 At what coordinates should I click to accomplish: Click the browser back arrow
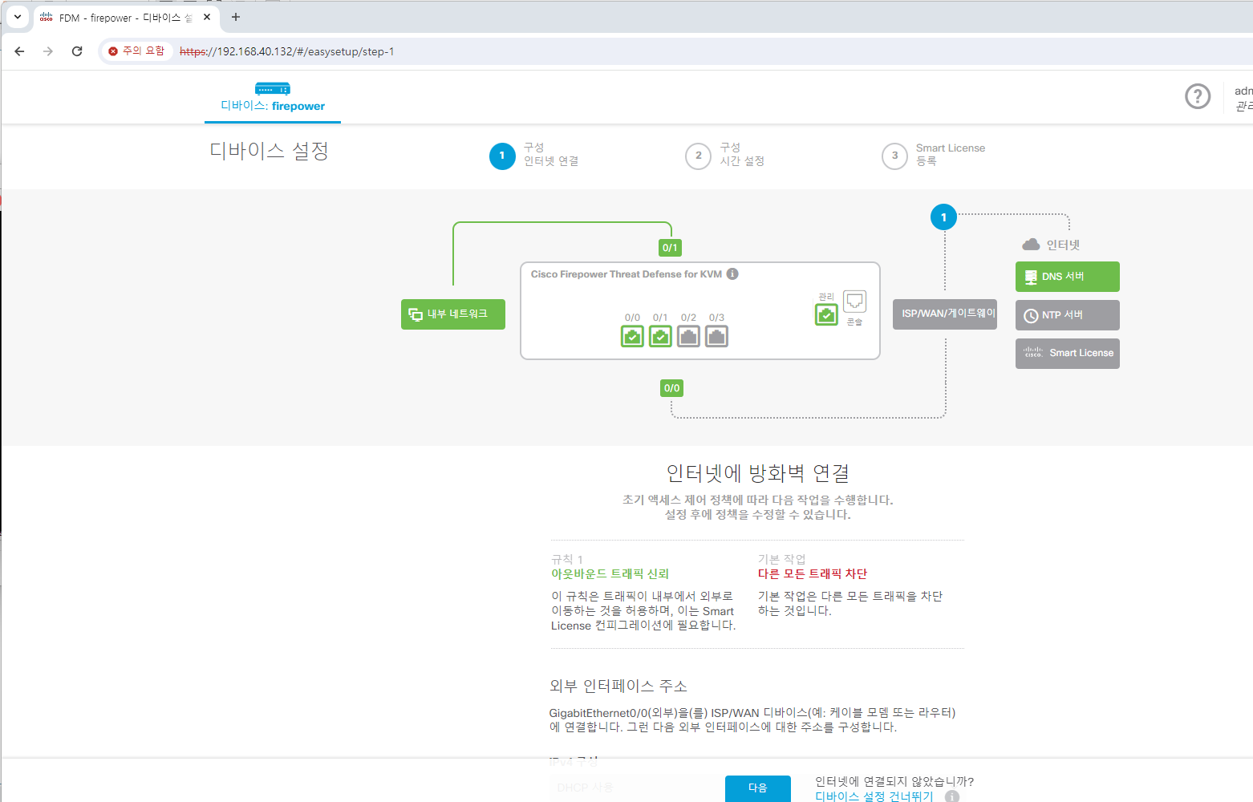click(x=20, y=51)
